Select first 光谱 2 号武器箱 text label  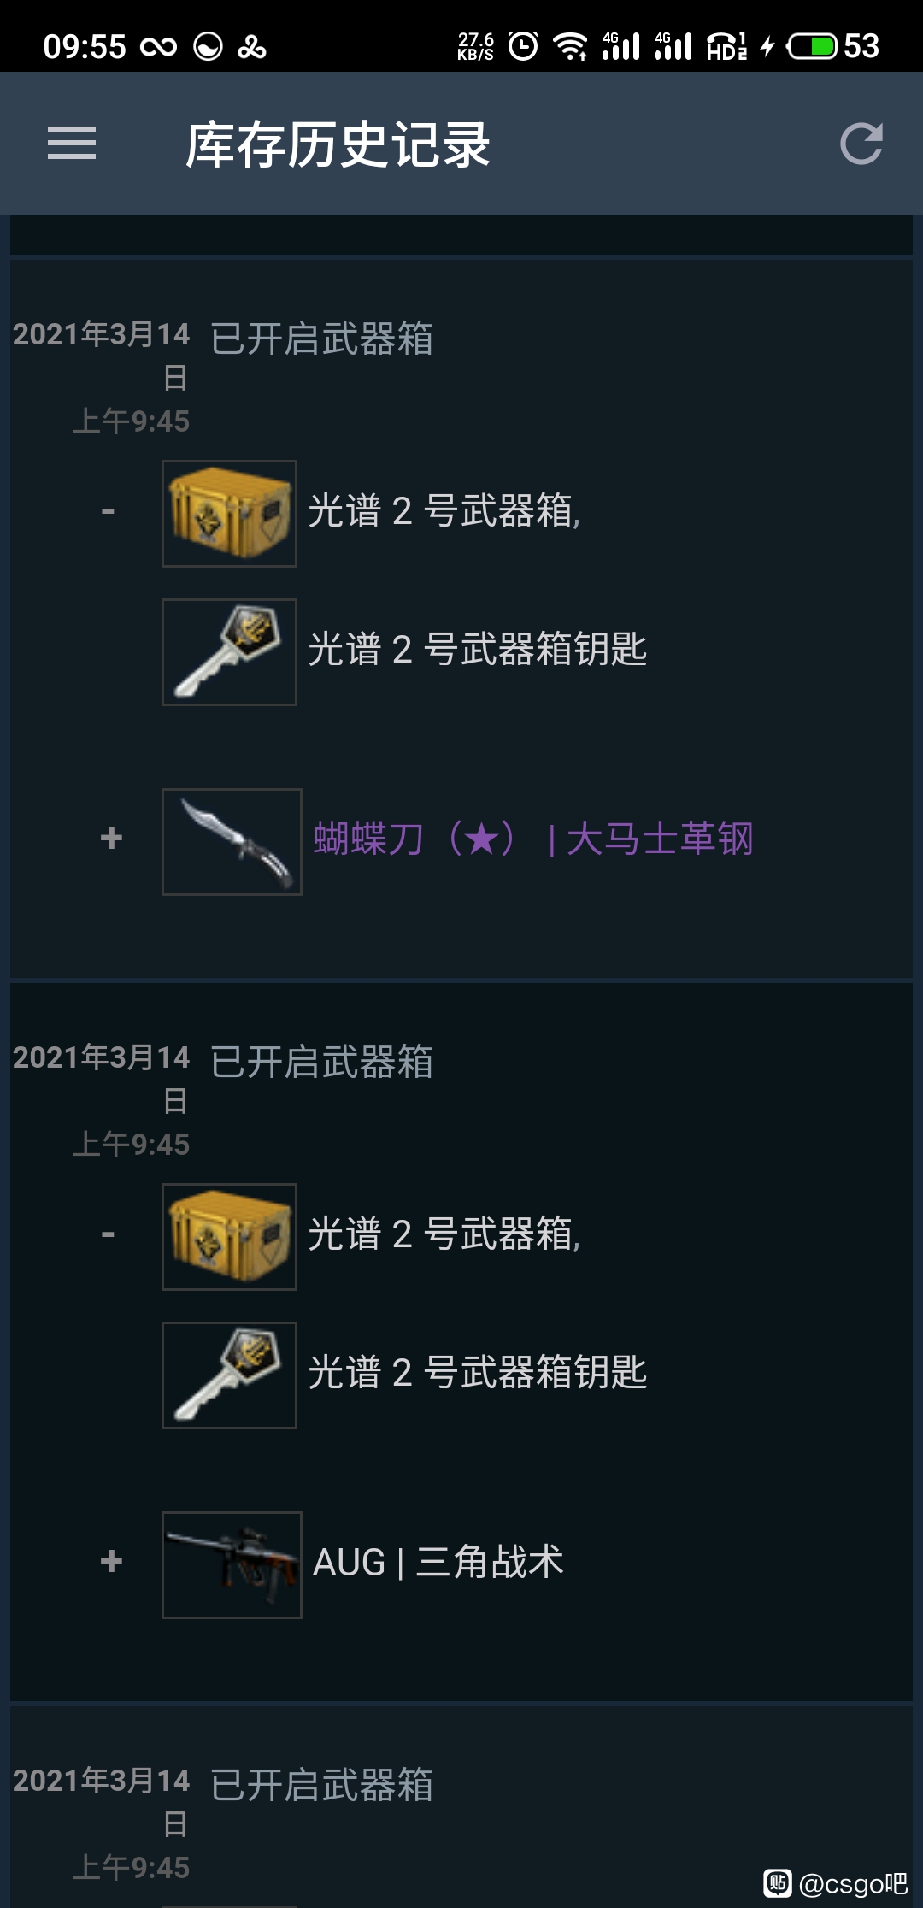pos(444,511)
